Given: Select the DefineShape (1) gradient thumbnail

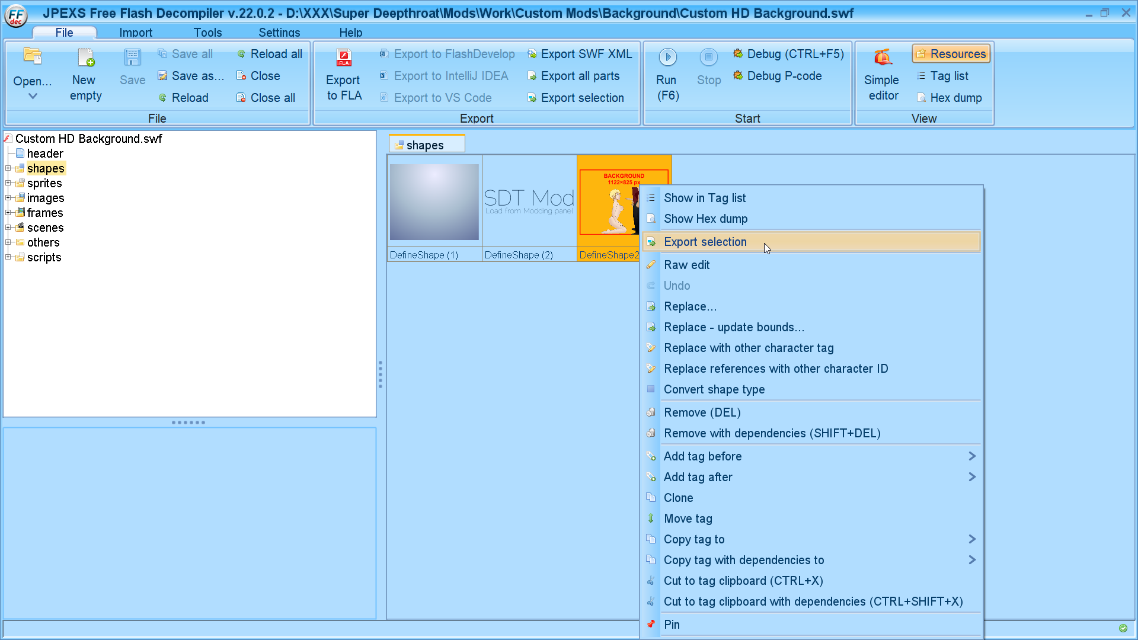Looking at the screenshot, I should (x=434, y=202).
